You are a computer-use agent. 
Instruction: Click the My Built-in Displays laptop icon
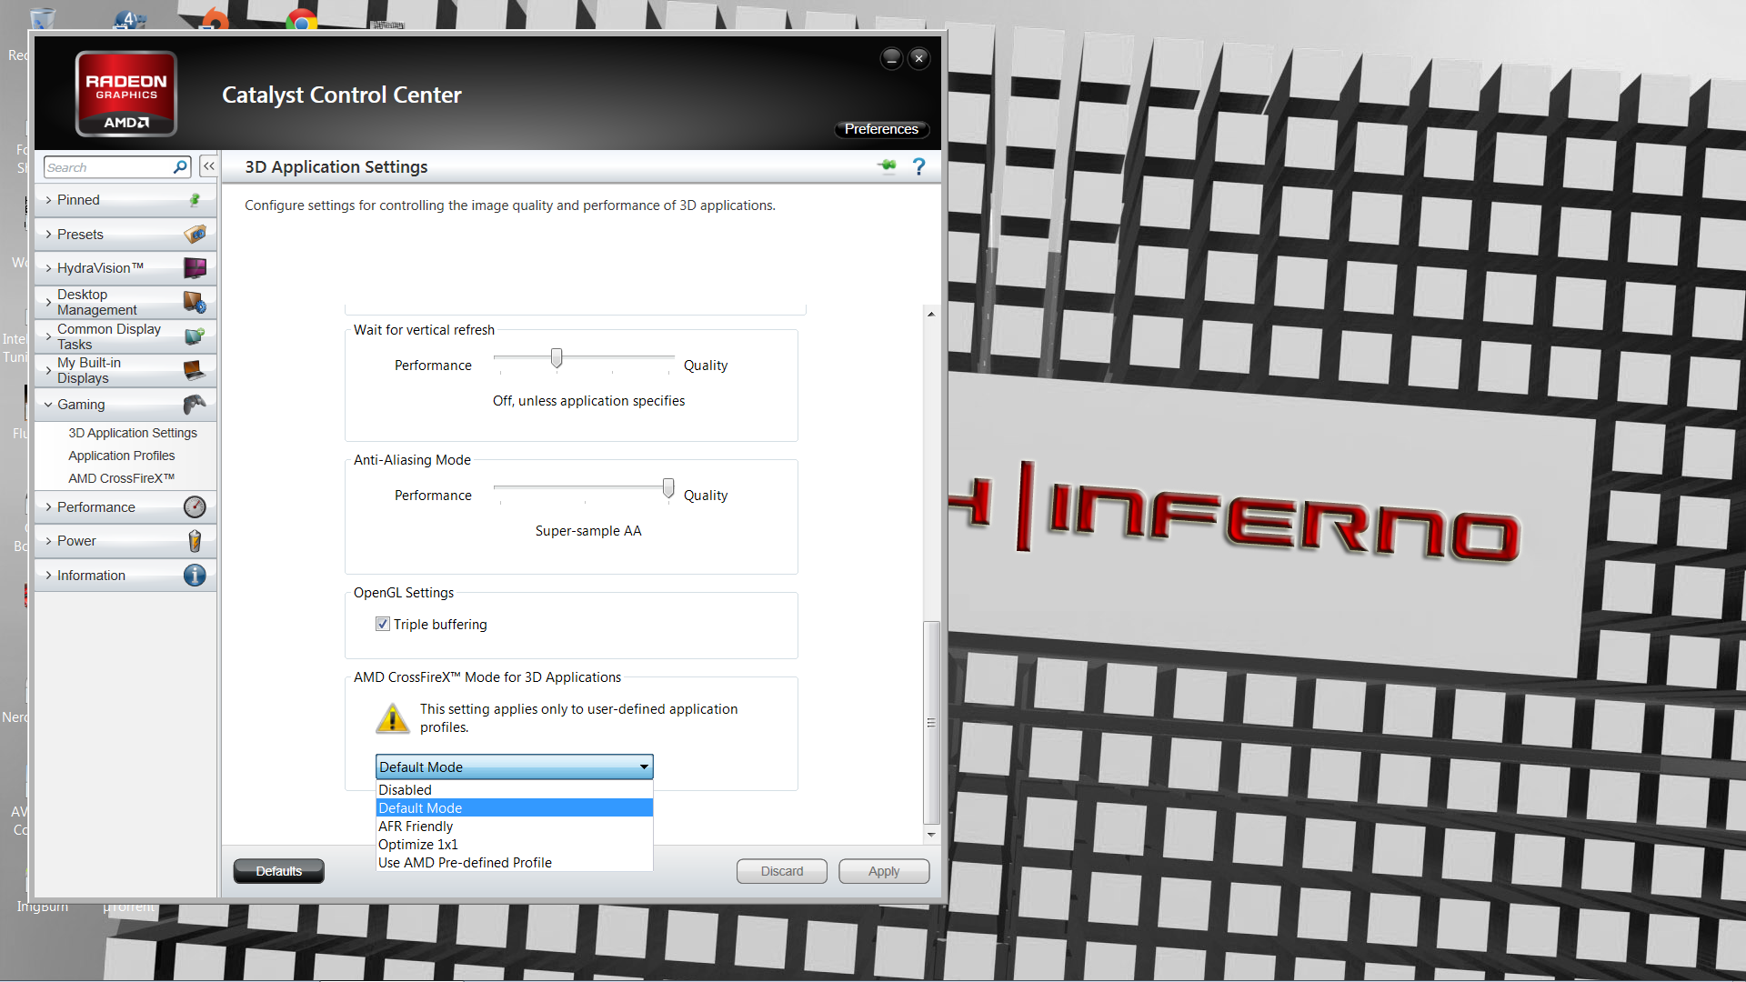(195, 370)
